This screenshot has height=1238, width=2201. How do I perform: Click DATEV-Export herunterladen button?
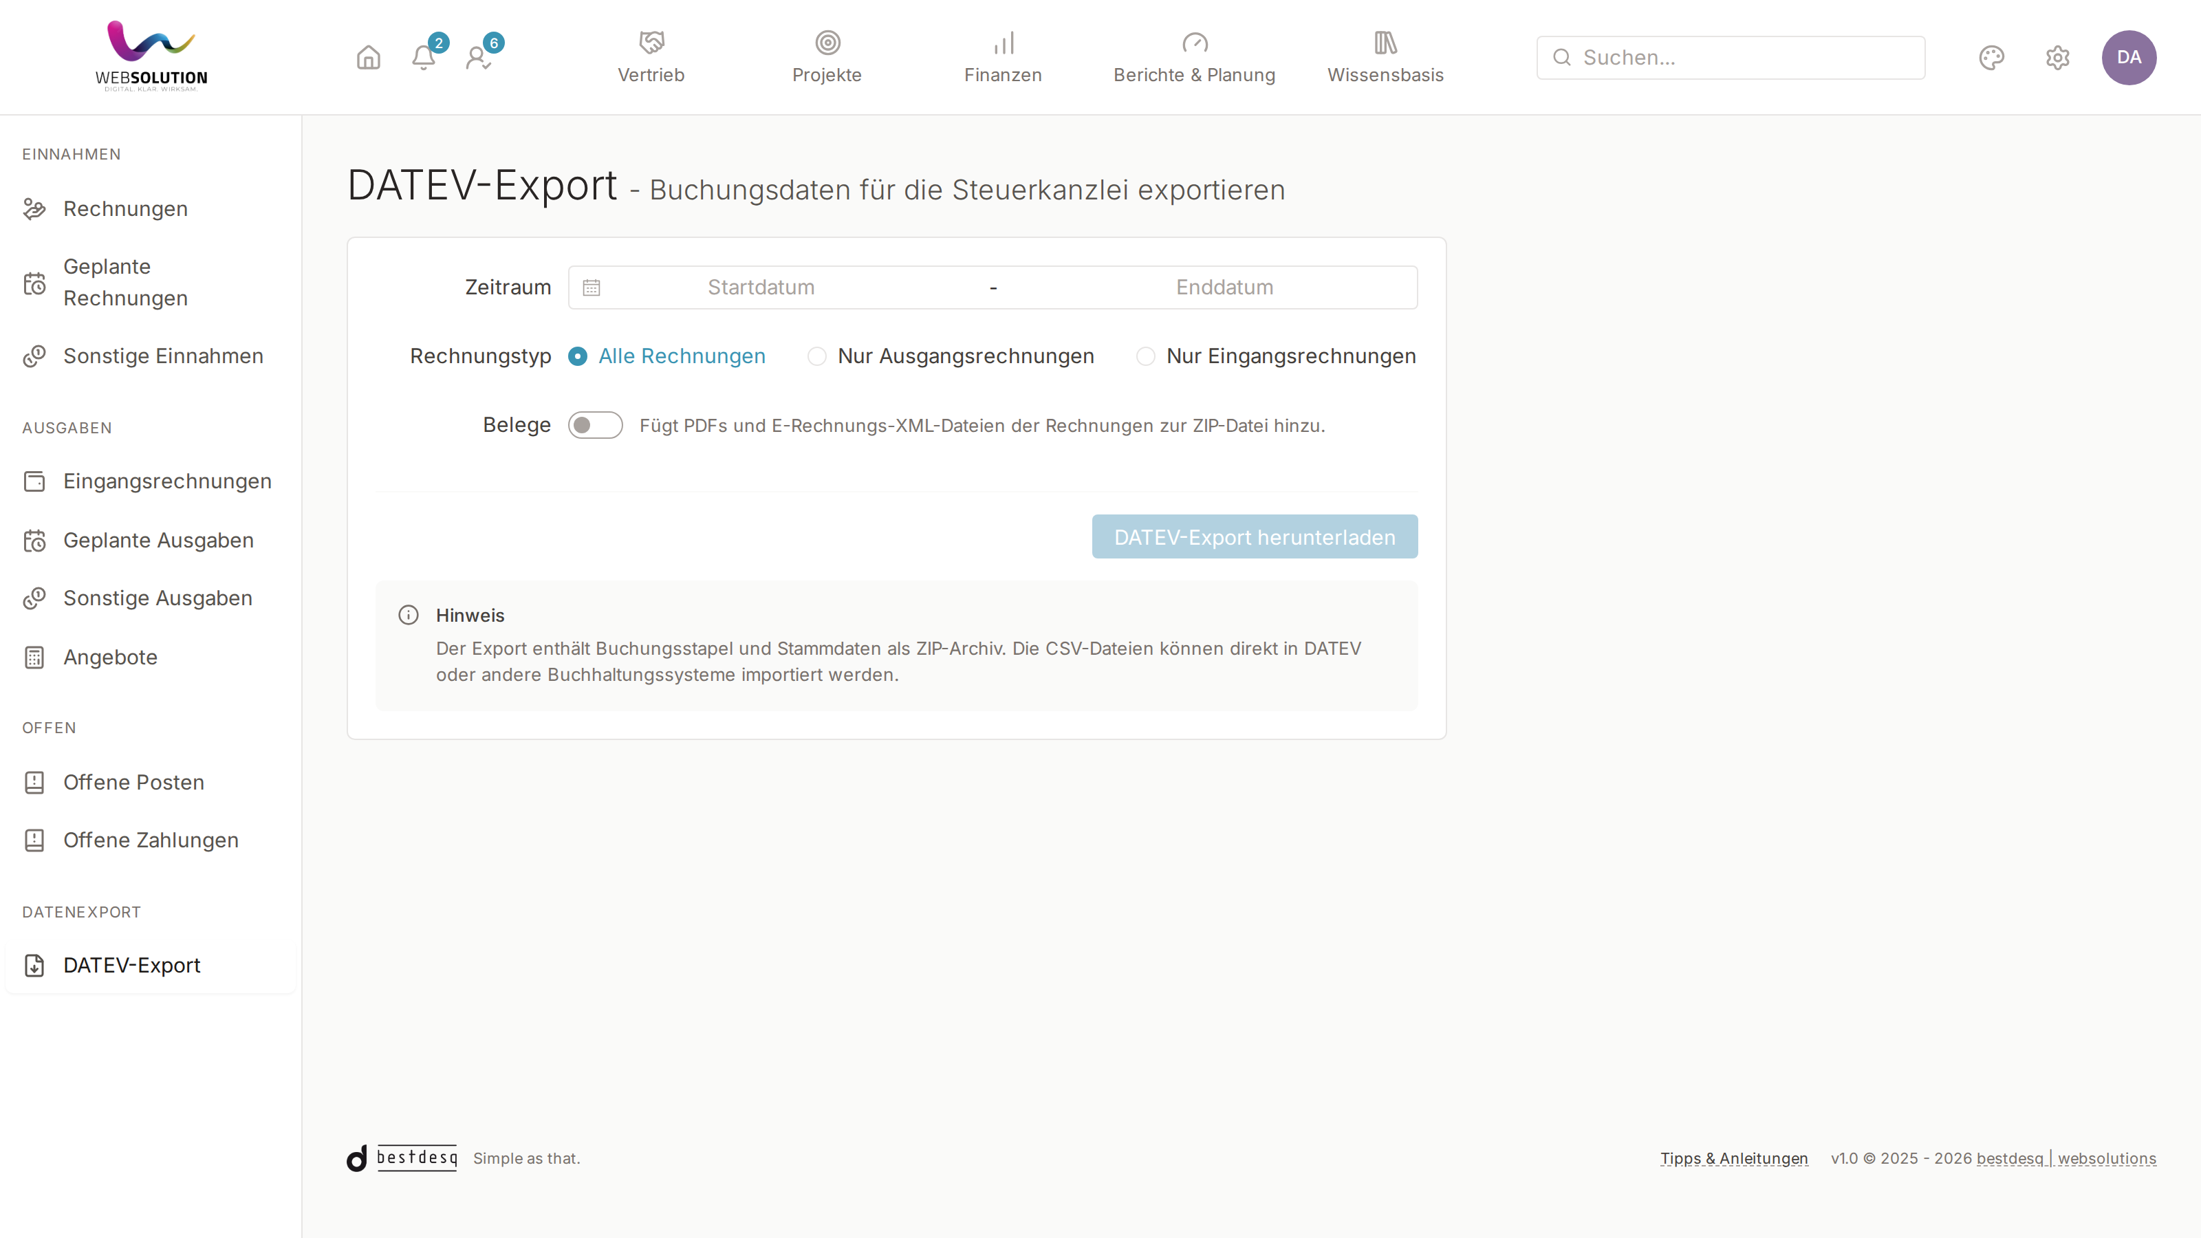1255,536
